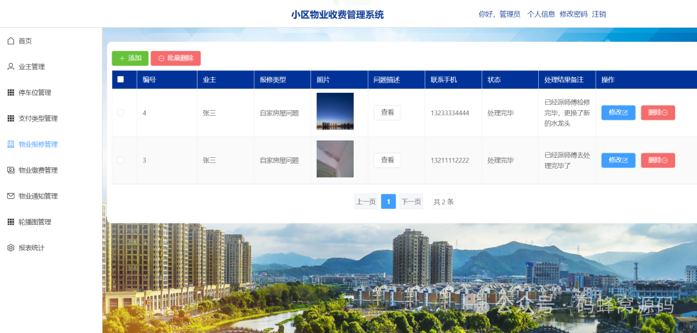Click the 处理结果备注 column header
Viewport: 697px width, 333px height.
(563, 80)
